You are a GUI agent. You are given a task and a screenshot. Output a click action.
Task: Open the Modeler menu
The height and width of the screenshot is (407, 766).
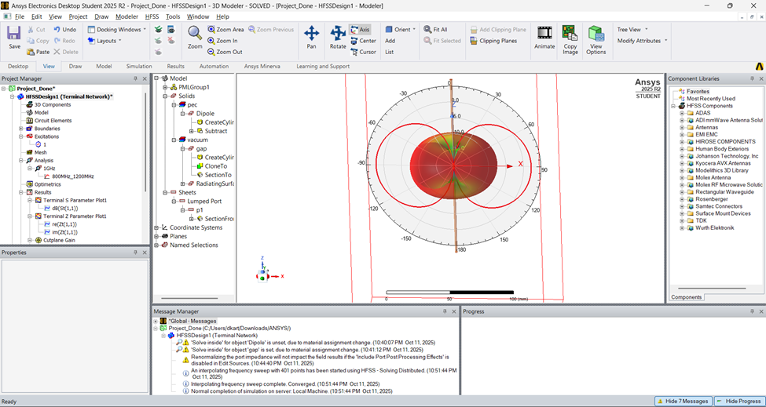pos(126,16)
